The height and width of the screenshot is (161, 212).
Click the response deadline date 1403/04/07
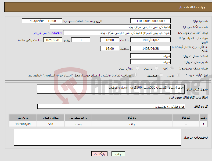150,40
